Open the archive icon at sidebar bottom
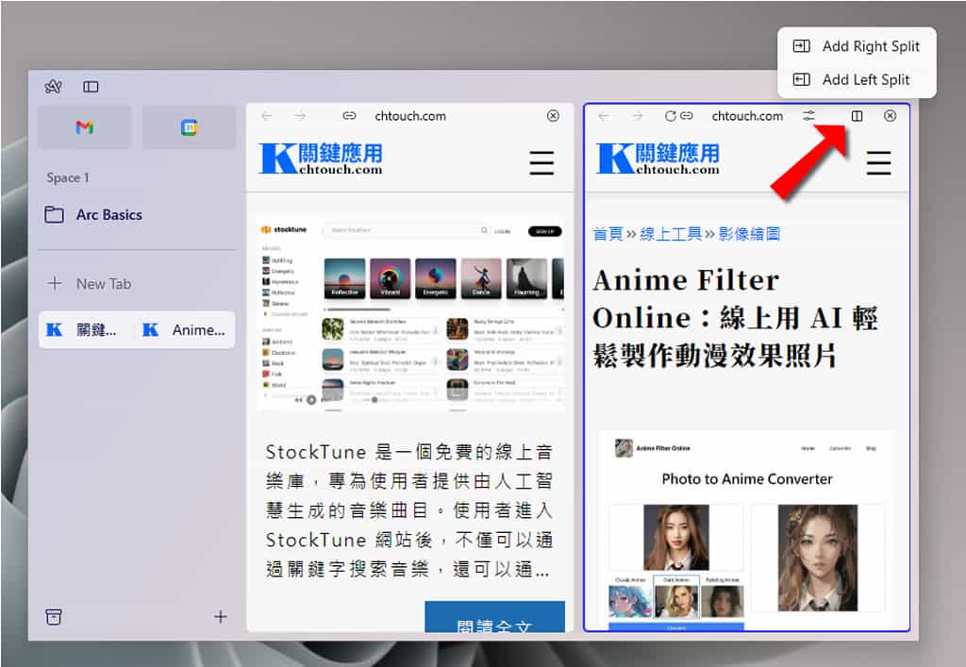This screenshot has width=966, height=667. tap(54, 616)
